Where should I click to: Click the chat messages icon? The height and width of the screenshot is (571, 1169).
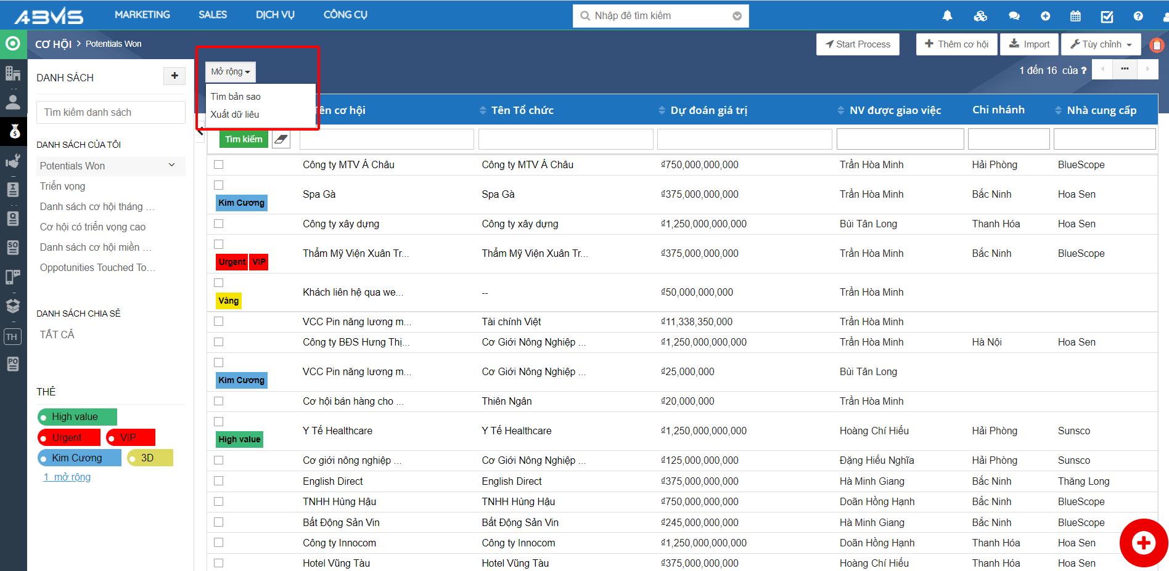pos(1014,16)
